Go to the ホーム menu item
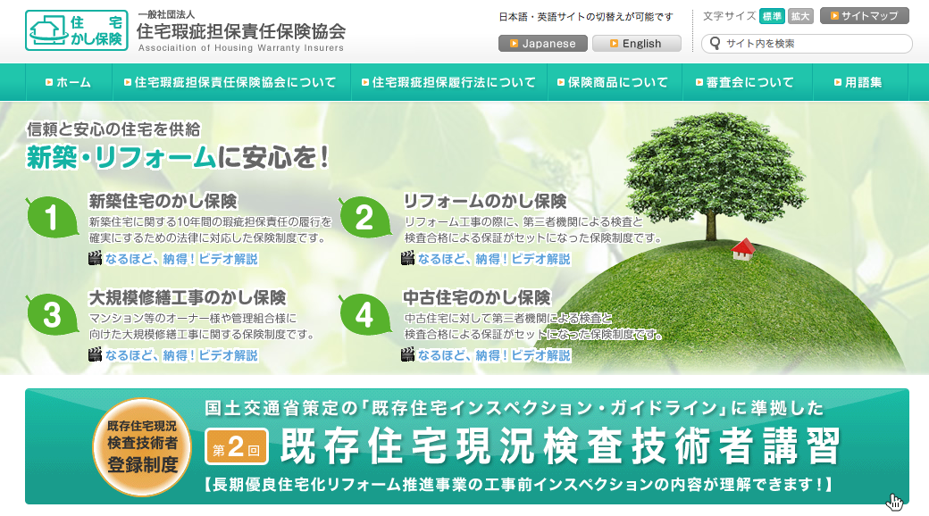929x516 pixels. coord(68,82)
